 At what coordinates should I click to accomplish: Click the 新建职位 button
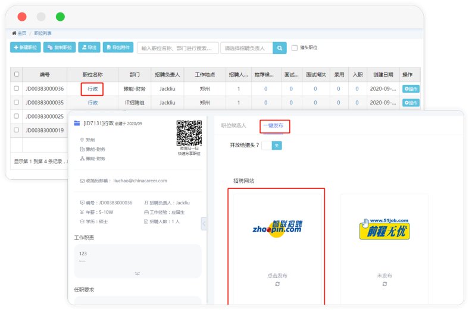[26, 48]
